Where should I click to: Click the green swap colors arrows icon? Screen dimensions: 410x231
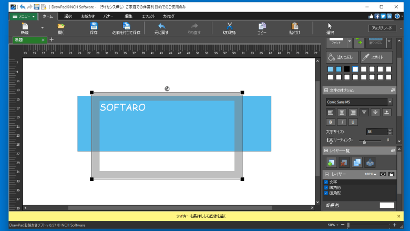pyautogui.click(x=359, y=42)
